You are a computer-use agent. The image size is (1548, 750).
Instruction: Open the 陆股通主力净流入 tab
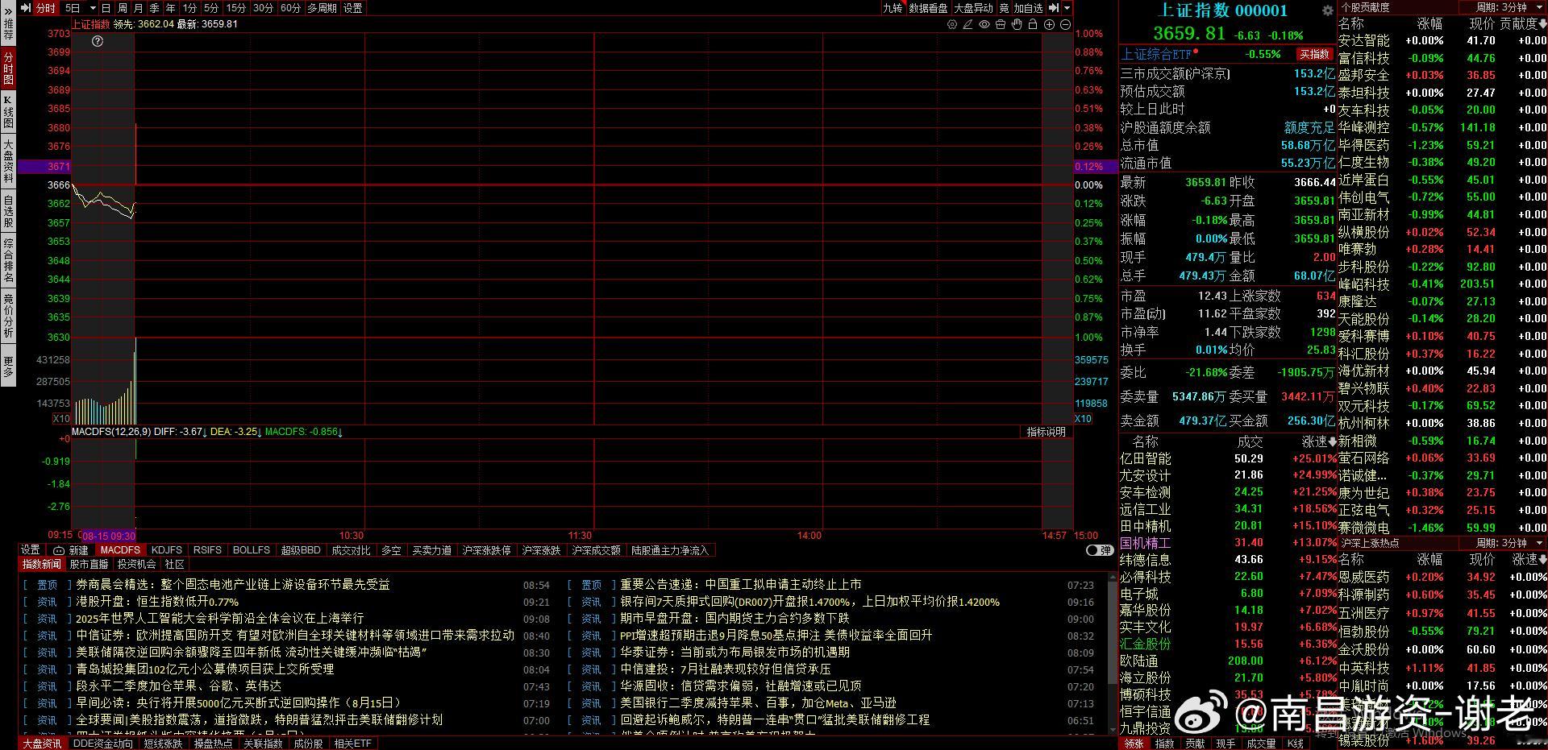coord(669,550)
